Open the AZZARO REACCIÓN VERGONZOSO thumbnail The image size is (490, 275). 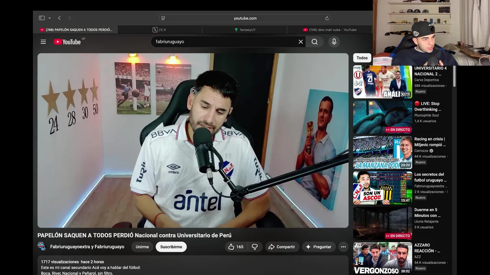pos(382,259)
